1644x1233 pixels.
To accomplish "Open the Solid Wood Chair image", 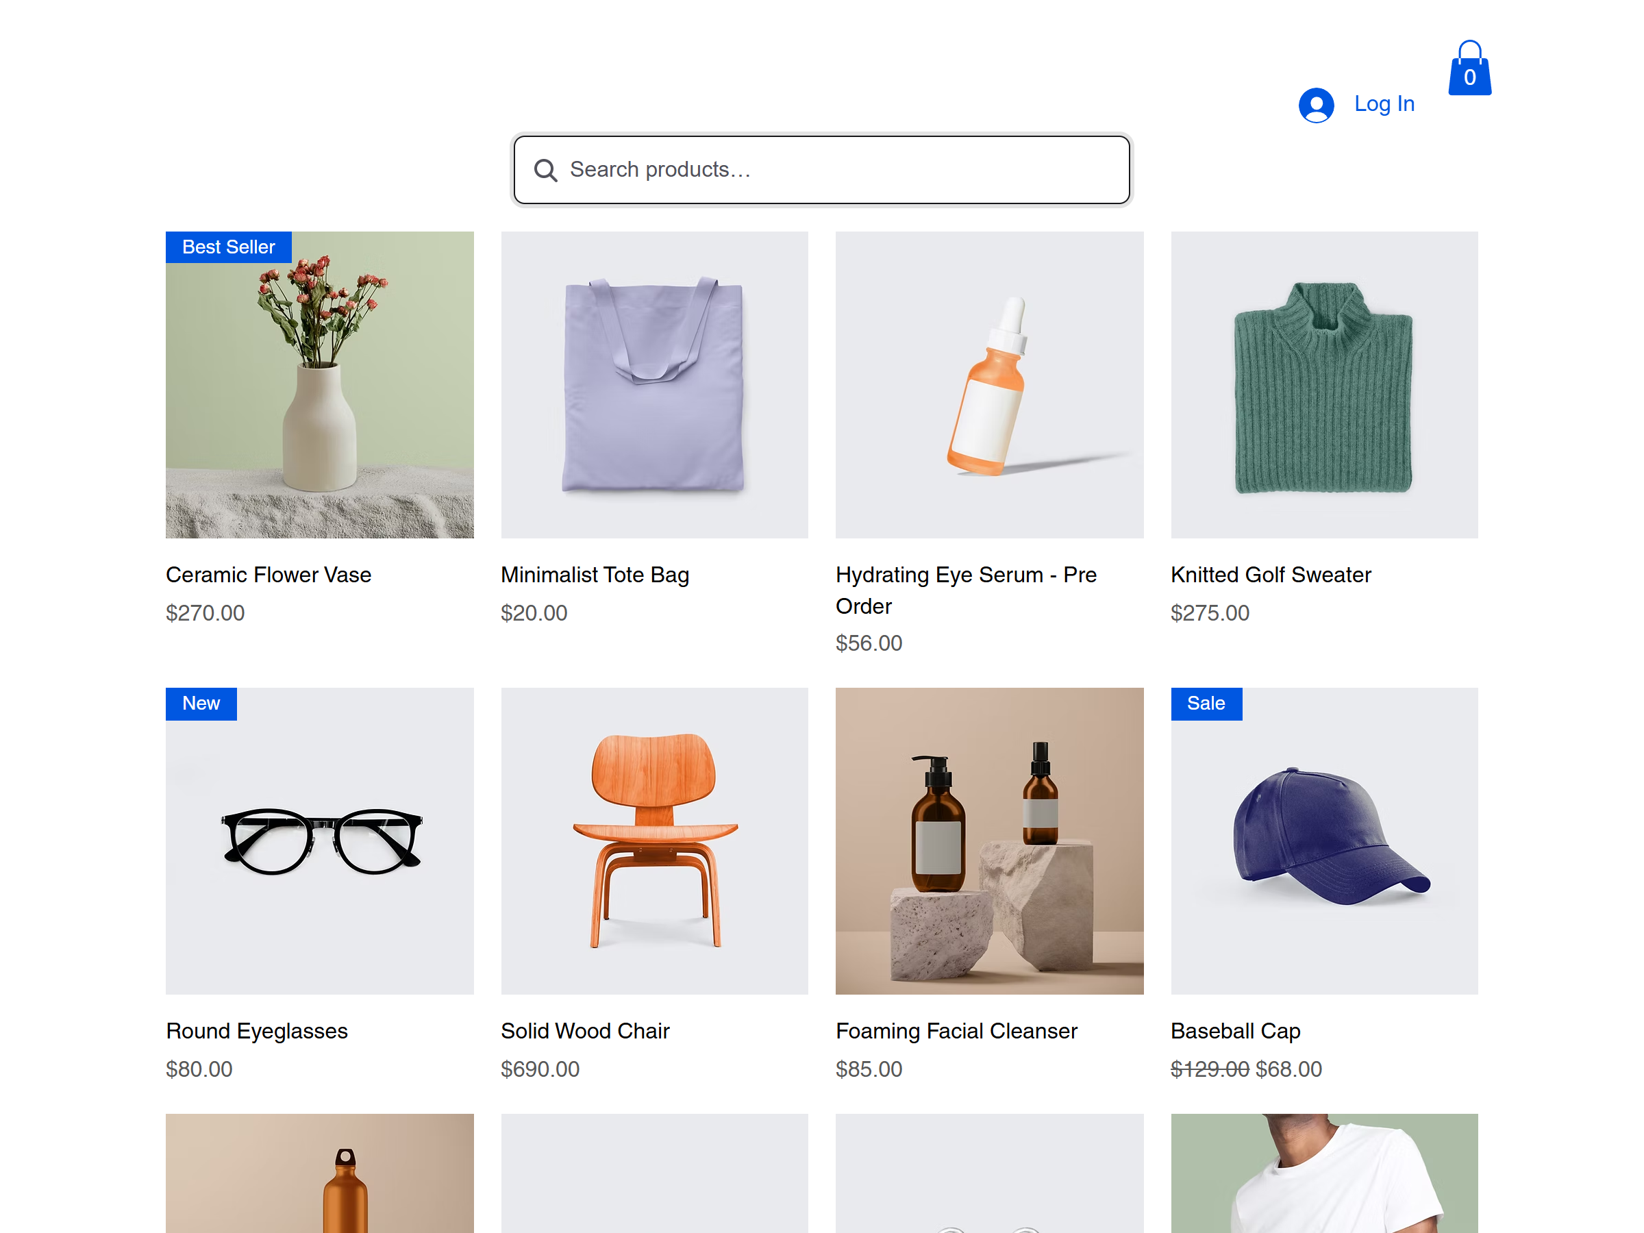I will coord(655,841).
